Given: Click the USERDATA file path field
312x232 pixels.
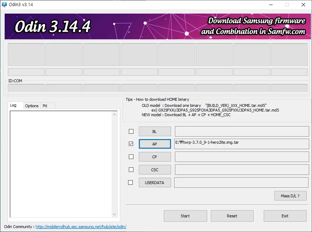Looking at the screenshot, I should pos(242,183).
